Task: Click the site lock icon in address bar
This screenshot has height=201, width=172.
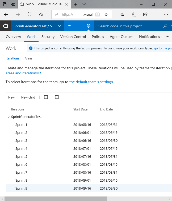Action: (57, 15)
